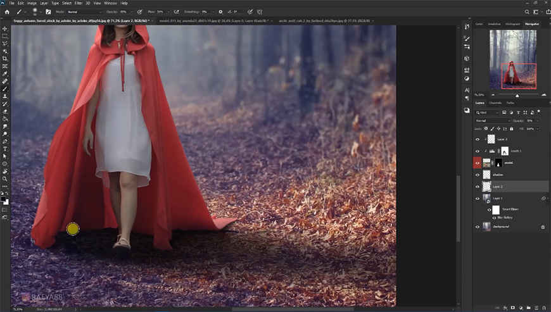
Task: Open the layer blend mode dropdown
Action: [x=492, y=121]
